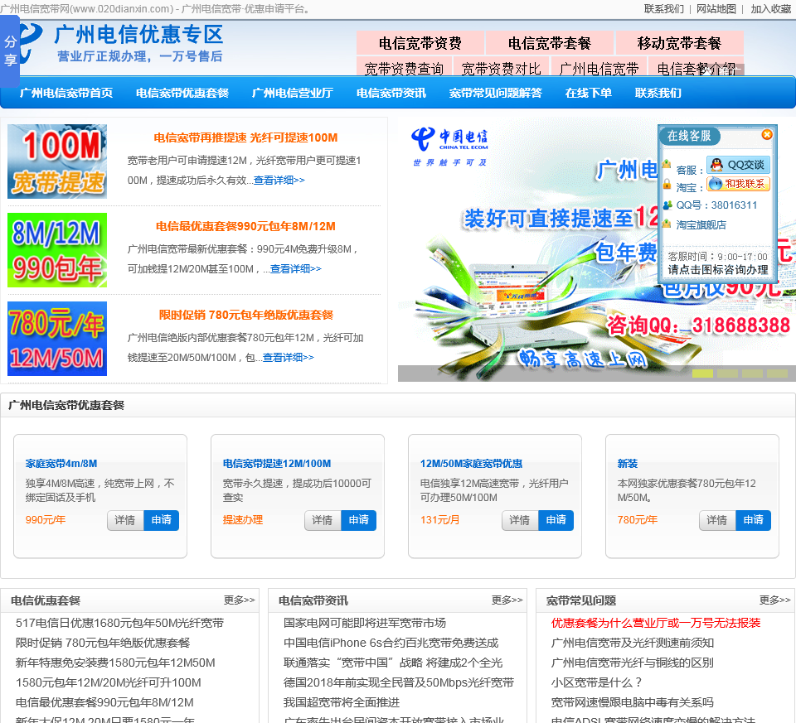796x723 pixels.
Task: Click 申请 for 家庭宽带4m/8M package
Action: click(x=162, y=520)
